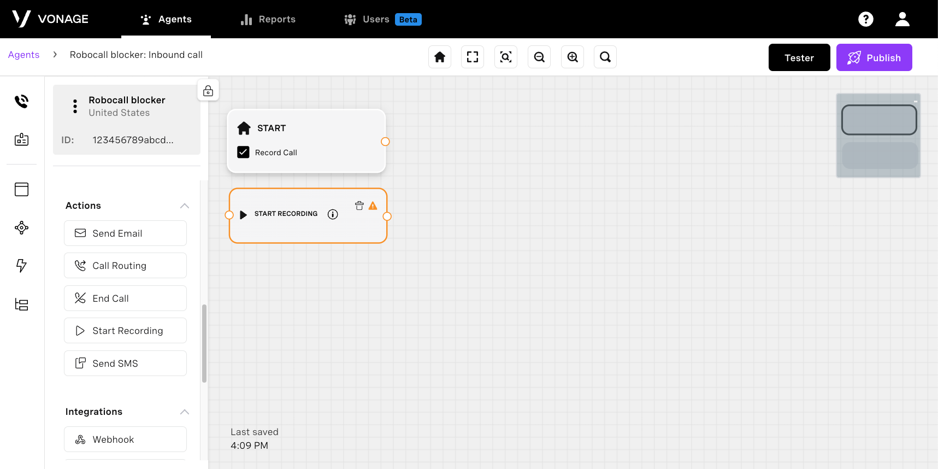Click the United States label
This screenshot has width=938, height=469.
point(119,113)
